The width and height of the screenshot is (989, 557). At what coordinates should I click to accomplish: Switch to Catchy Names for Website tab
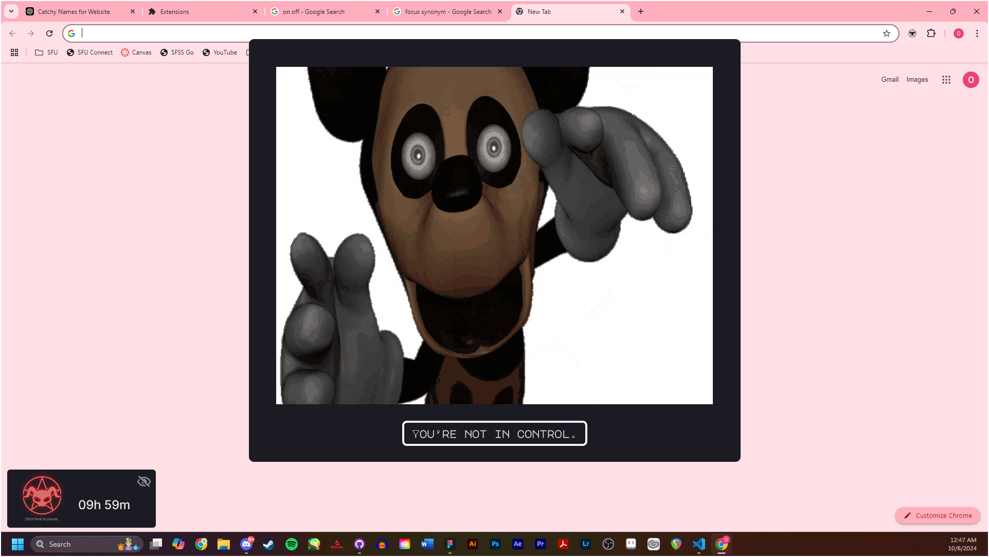74,11
